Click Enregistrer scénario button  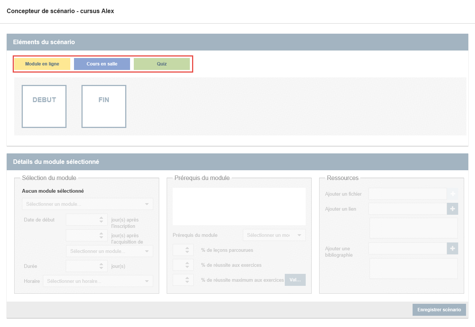[439, 310]
